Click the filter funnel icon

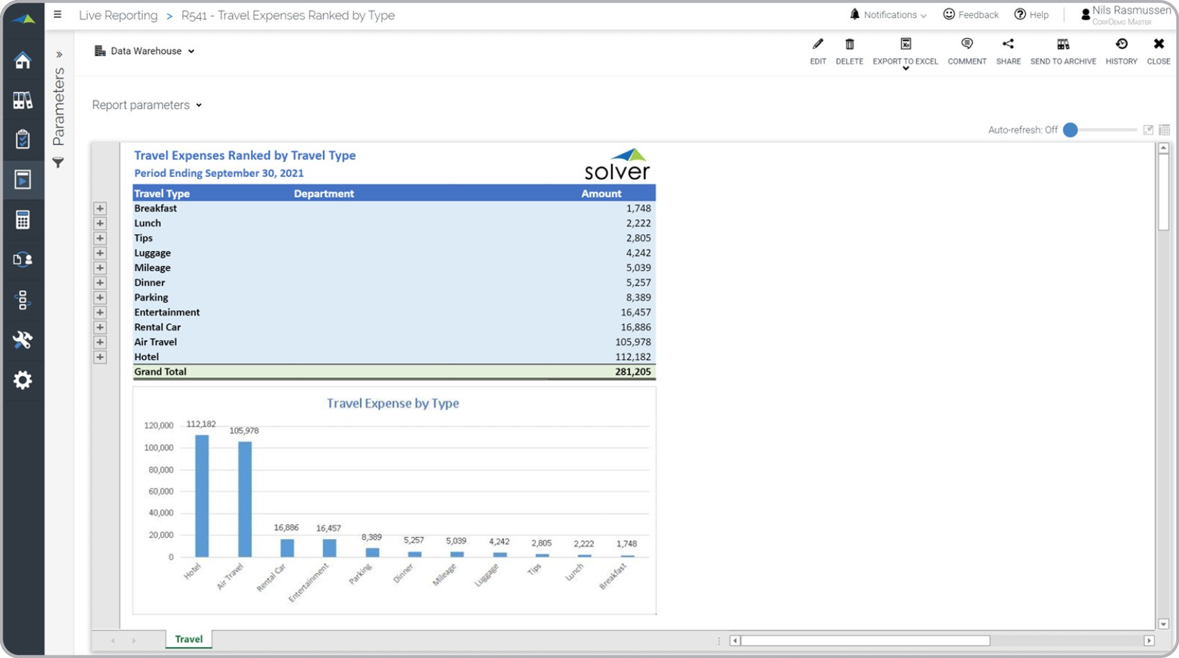[59, 163]
